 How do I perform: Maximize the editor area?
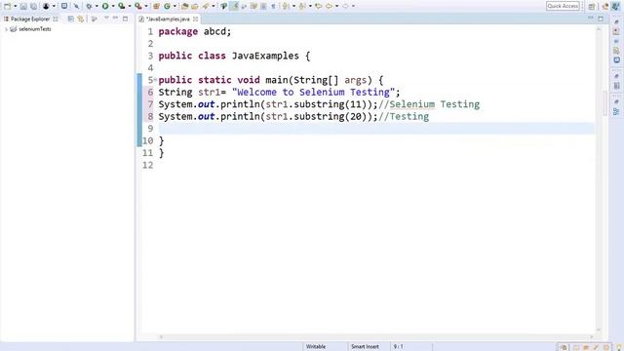coord(601,19)
